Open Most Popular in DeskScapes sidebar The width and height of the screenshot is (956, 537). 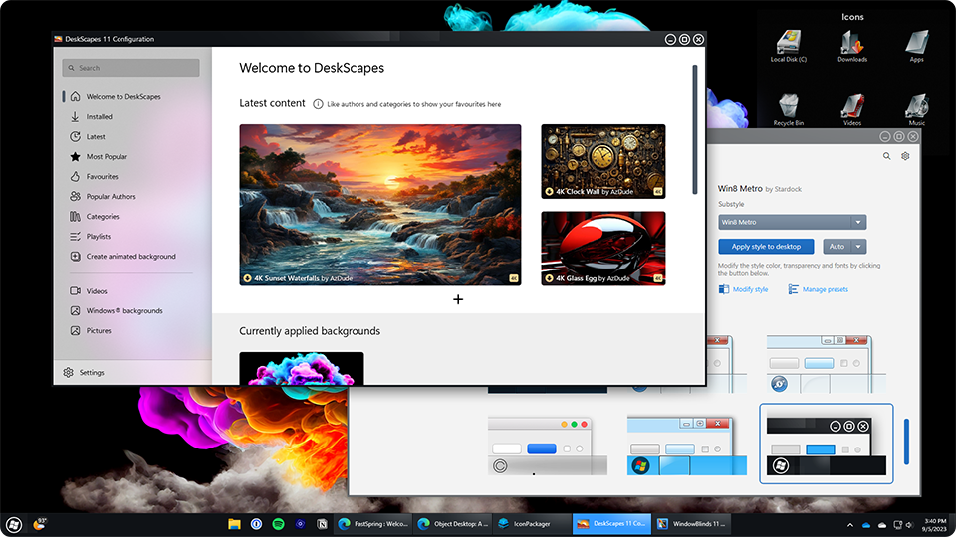coord(107,156)
